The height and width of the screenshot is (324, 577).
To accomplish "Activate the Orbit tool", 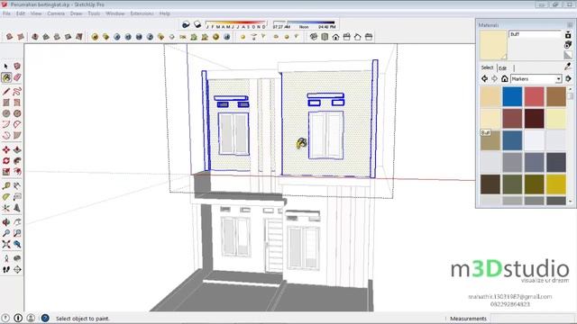I will [x=6, y=222].
